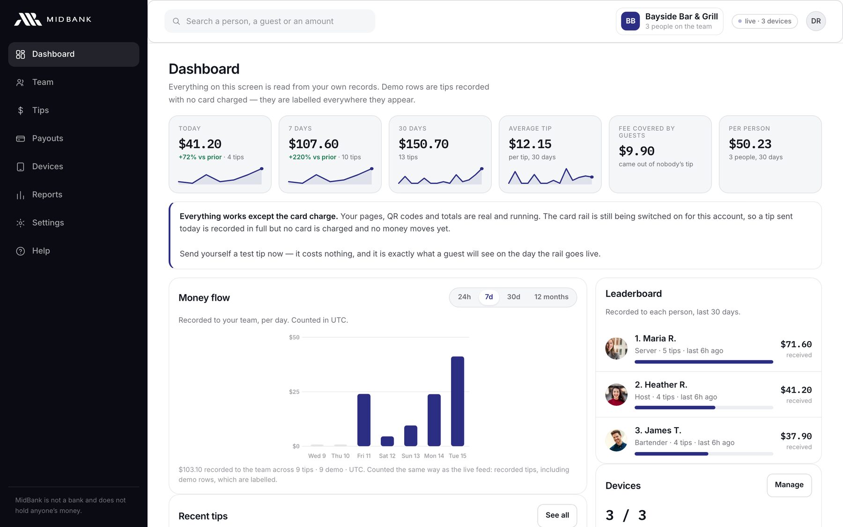Screen dimensions: 843x527
Task: Open the Dashboard sidebar item
Action: click(x=74, y=54)
